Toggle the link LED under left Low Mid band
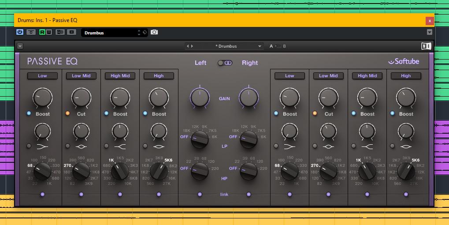The image size is (449, 225). pyautogui.click(x=81, y=194)
